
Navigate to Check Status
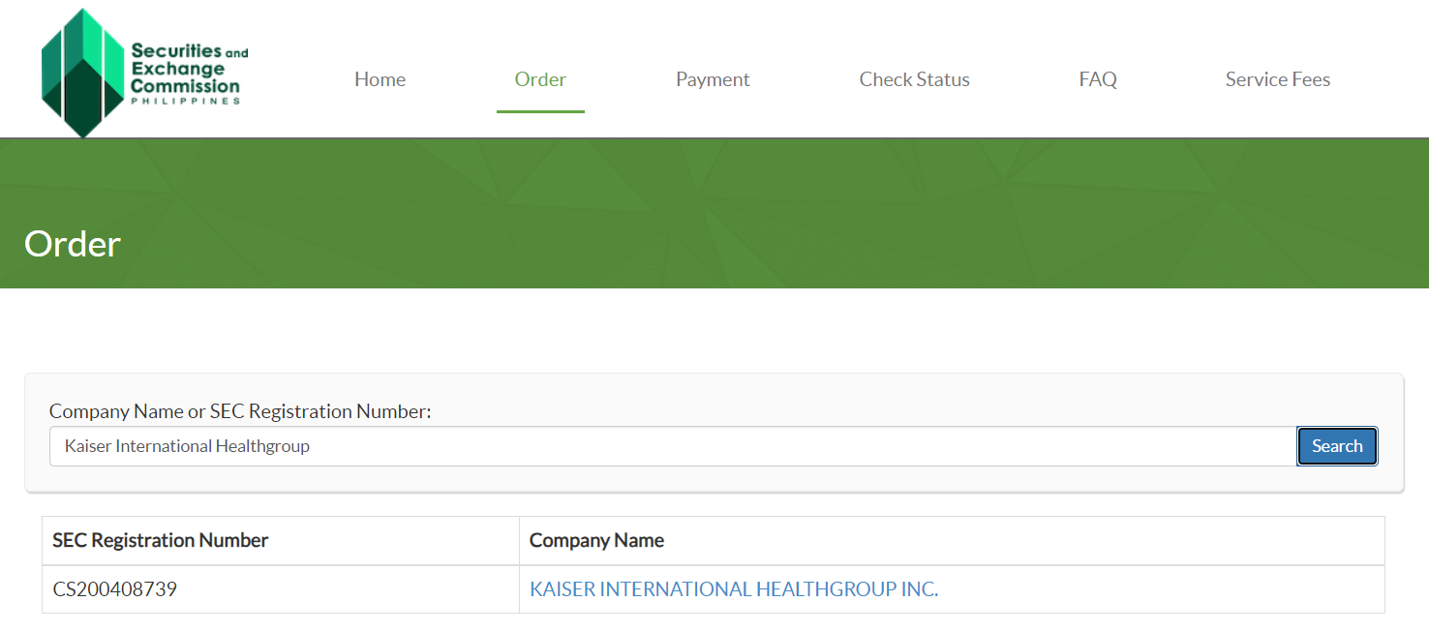click(914, 79)
